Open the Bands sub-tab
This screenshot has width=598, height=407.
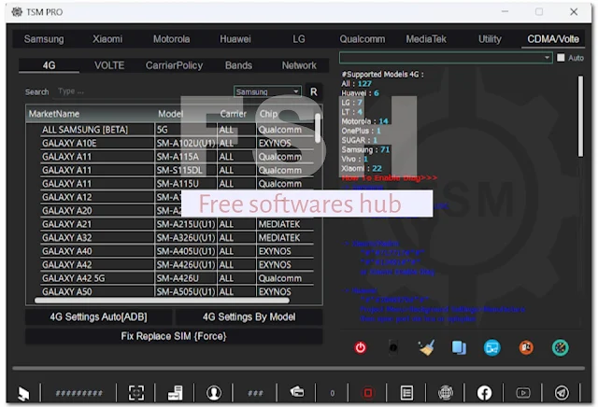click(238, 65)
